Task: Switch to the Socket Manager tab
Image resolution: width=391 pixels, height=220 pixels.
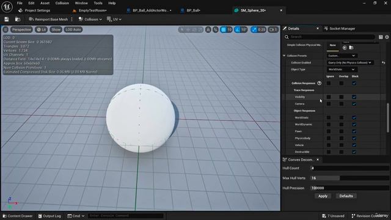Action: point(340,29)
